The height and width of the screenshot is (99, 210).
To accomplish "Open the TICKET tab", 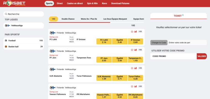I will pyautogui.click(x=179, y=16).
